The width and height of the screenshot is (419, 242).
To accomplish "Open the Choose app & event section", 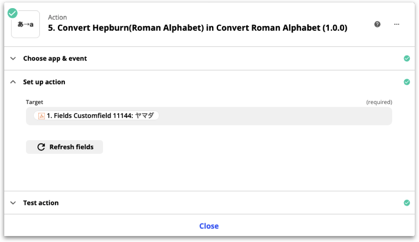I will (x=55, y=58).
